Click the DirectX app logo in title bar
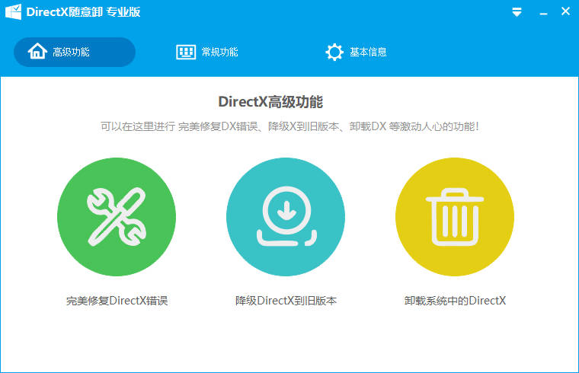The height and width of the screenshot is (373, 579). click(13, 12)
